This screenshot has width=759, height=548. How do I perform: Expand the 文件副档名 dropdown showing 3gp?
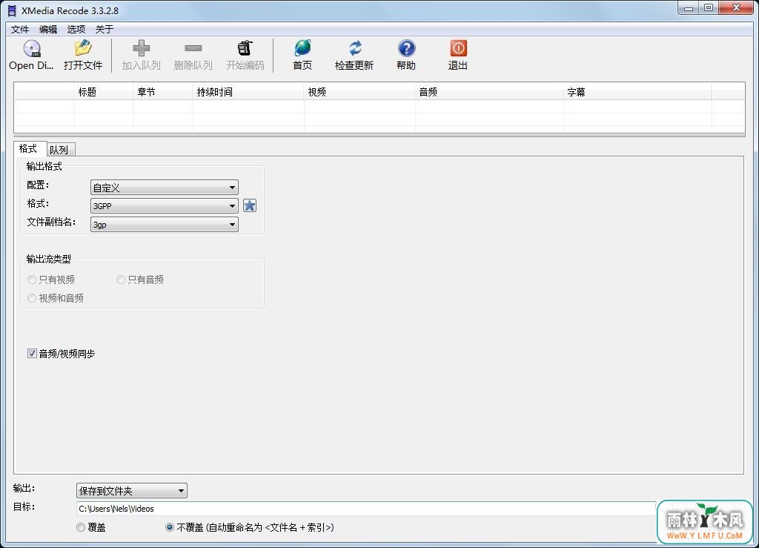tap(165, 224)
